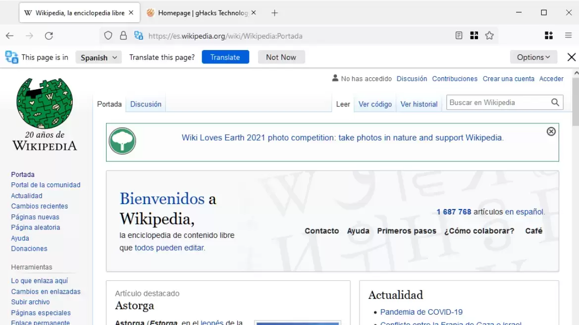Open the Wiki Loves Earth competition link
The height and width of the screenshot is (325, 579).
point(342,138)
